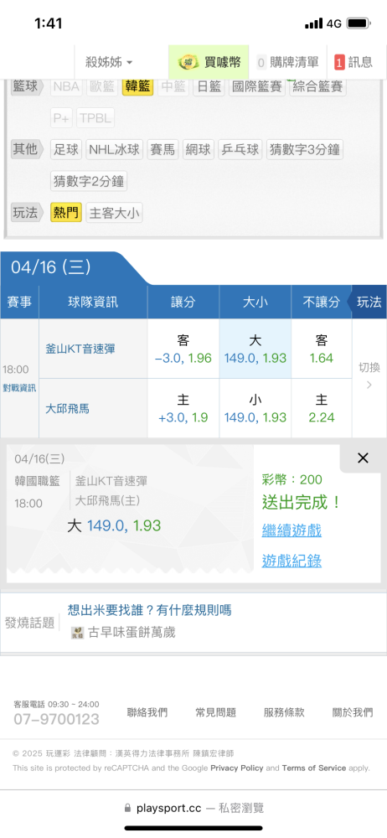This screenshot has height=838, width=387.
Task: Open 訊息 messages with red badge
Action: click(x=353, y=63)
